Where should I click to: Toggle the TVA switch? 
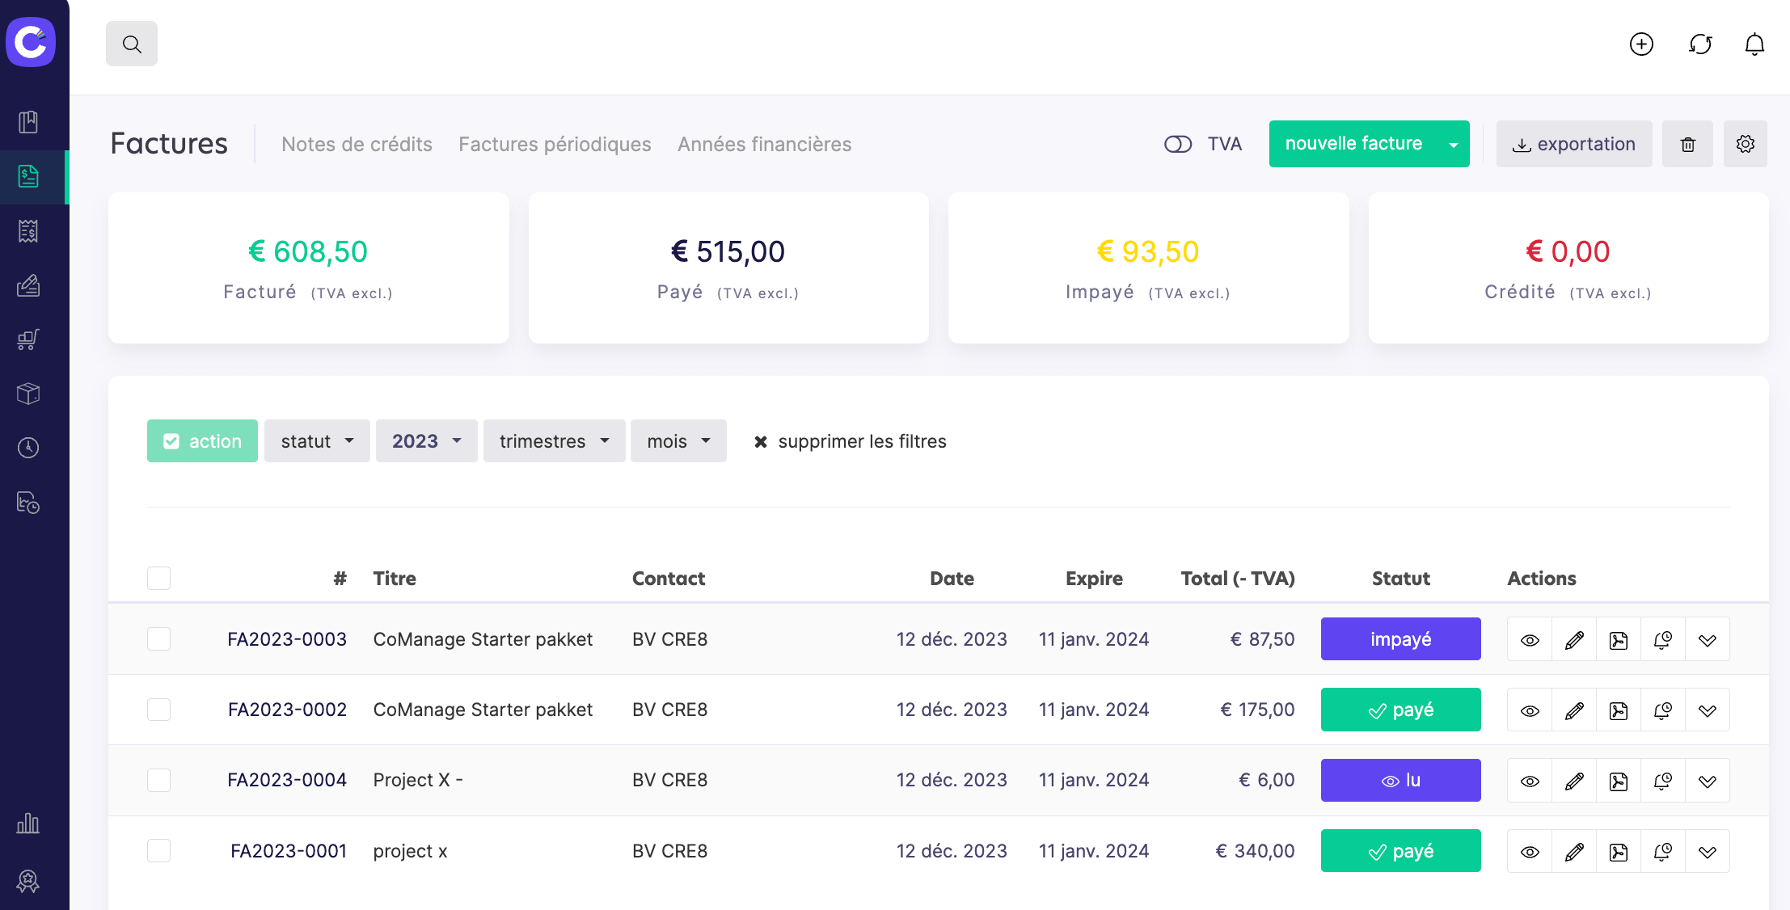click(x=1178, y=144)
